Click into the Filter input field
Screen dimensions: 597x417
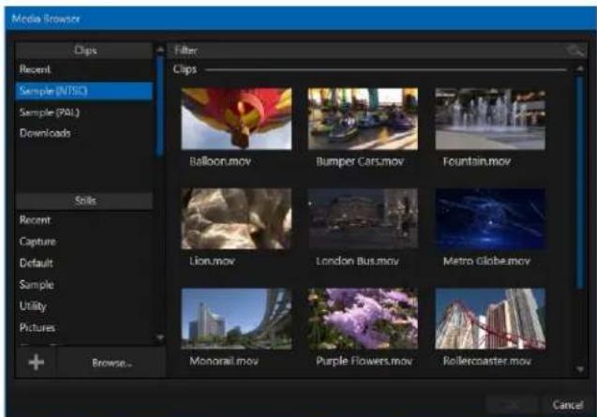point(367,51)
